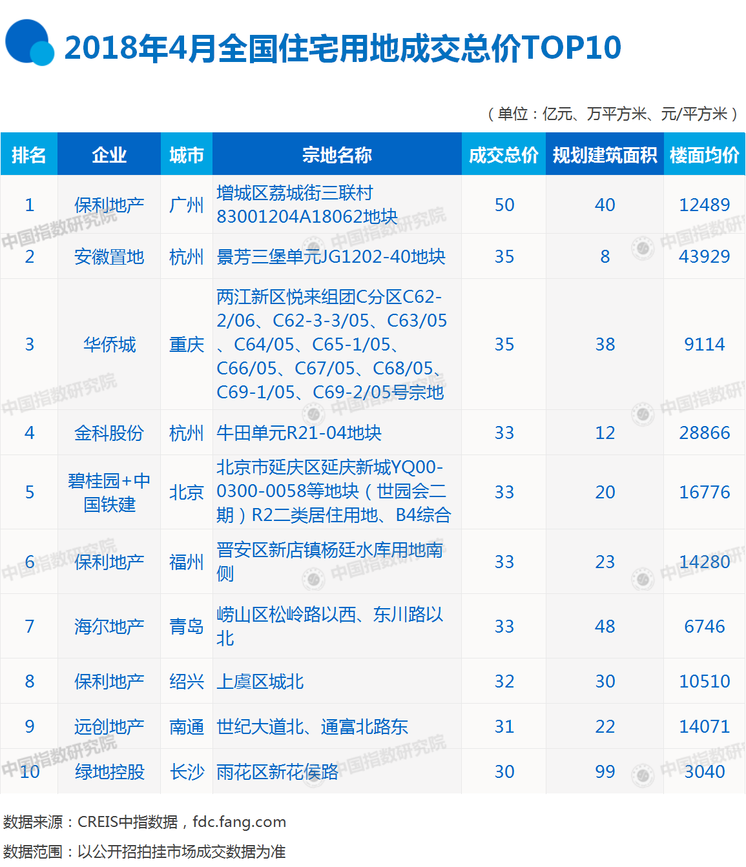Select the 排名 column header
This screenshot has height=867, width=746.
click(x=29, y=154)
